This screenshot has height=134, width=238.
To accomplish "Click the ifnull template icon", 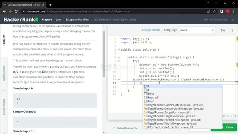I will pyautogui.click(x=145, y=101).
